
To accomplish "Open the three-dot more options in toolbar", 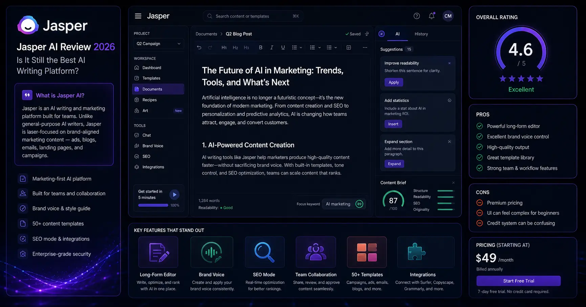I will click(365, 48).
